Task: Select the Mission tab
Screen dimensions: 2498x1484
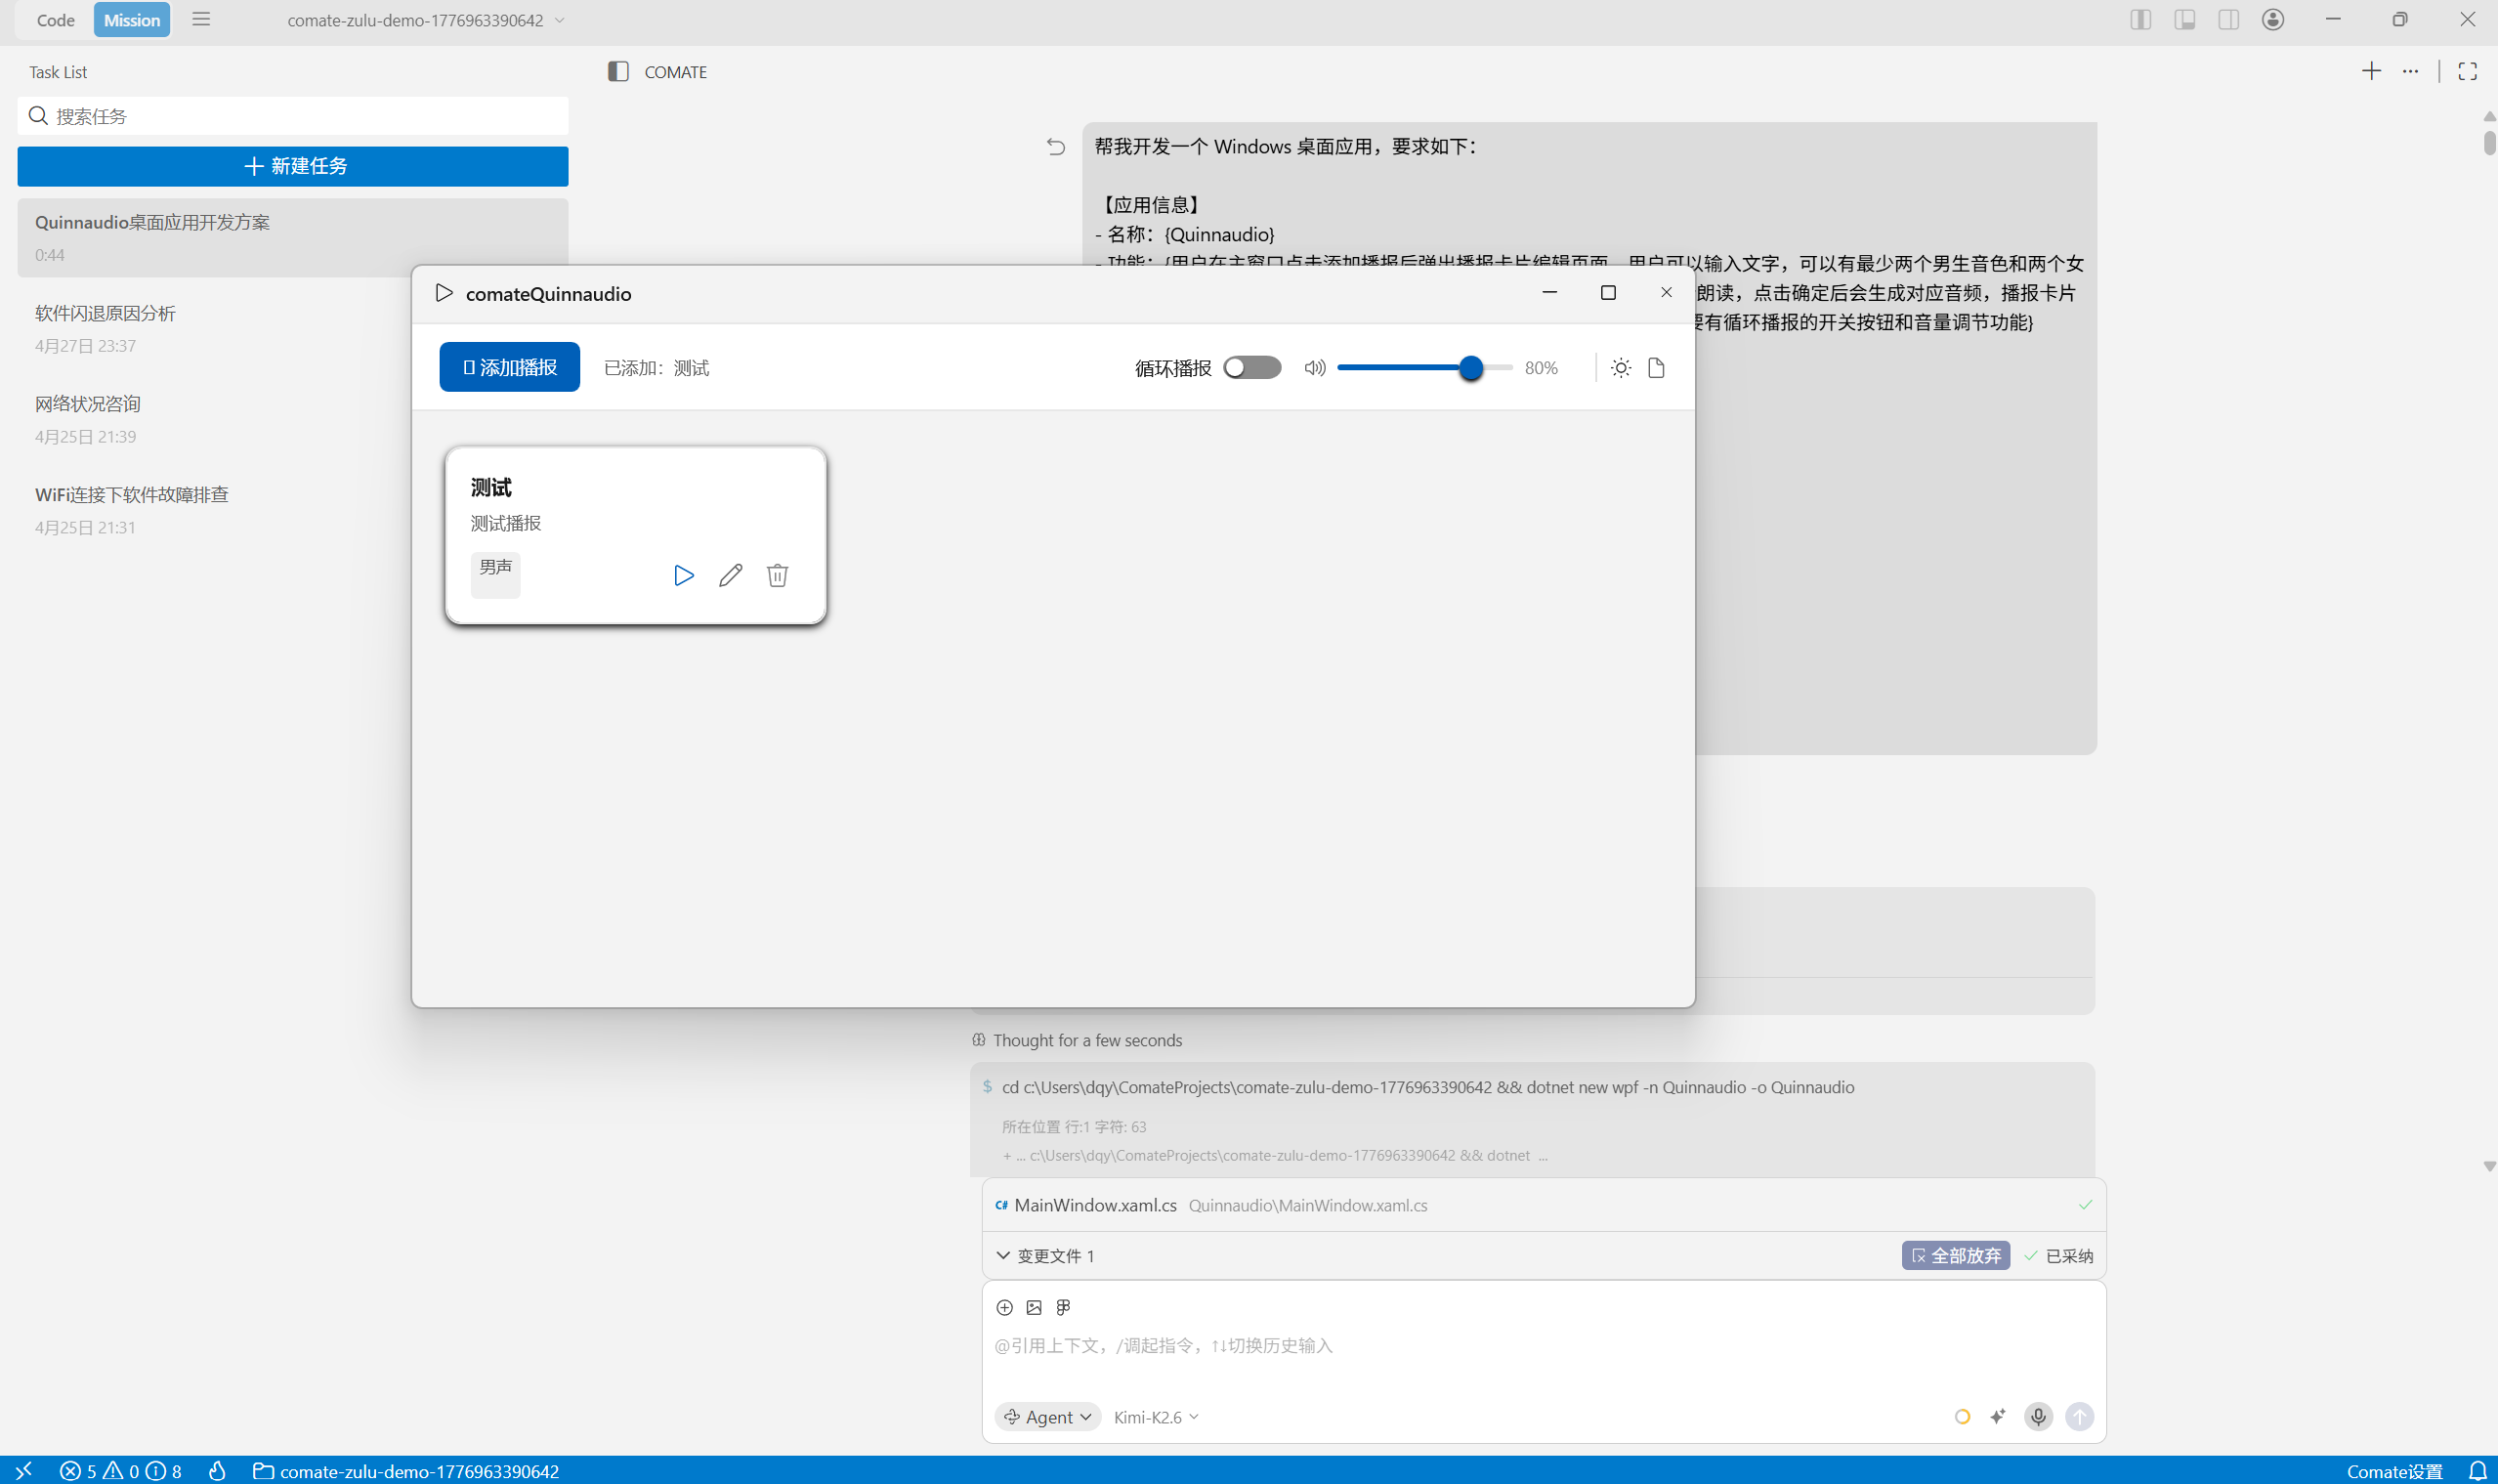Action: click(x=132, y=20)
